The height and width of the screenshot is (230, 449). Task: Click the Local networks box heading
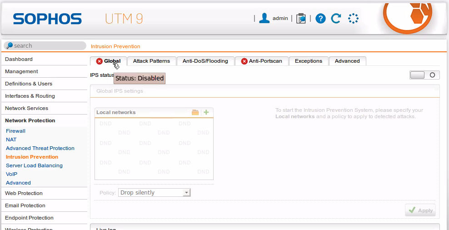tap(116, 112)
